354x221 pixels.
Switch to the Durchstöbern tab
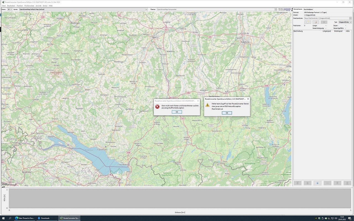click(x=308, y=9)
